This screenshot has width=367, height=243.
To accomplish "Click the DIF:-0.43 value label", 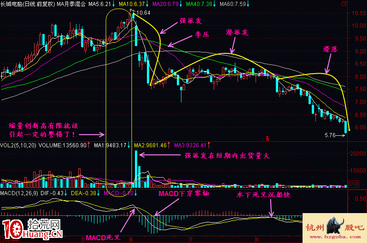I will [52, 193].
